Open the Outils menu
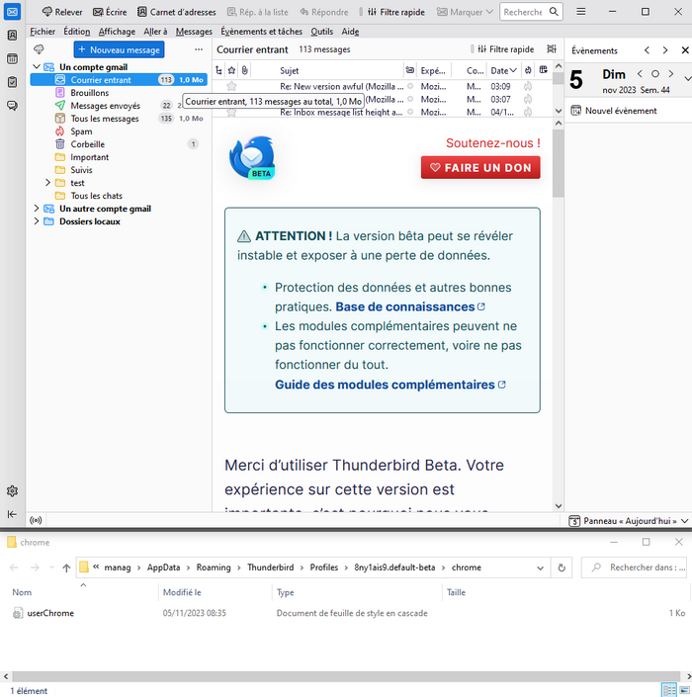692x697 pixels. coord(321,32)
